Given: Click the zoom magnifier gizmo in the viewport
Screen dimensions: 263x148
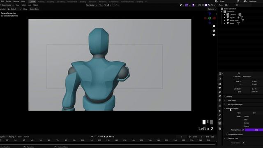Looking at the screenshot, I should point(214,26).
